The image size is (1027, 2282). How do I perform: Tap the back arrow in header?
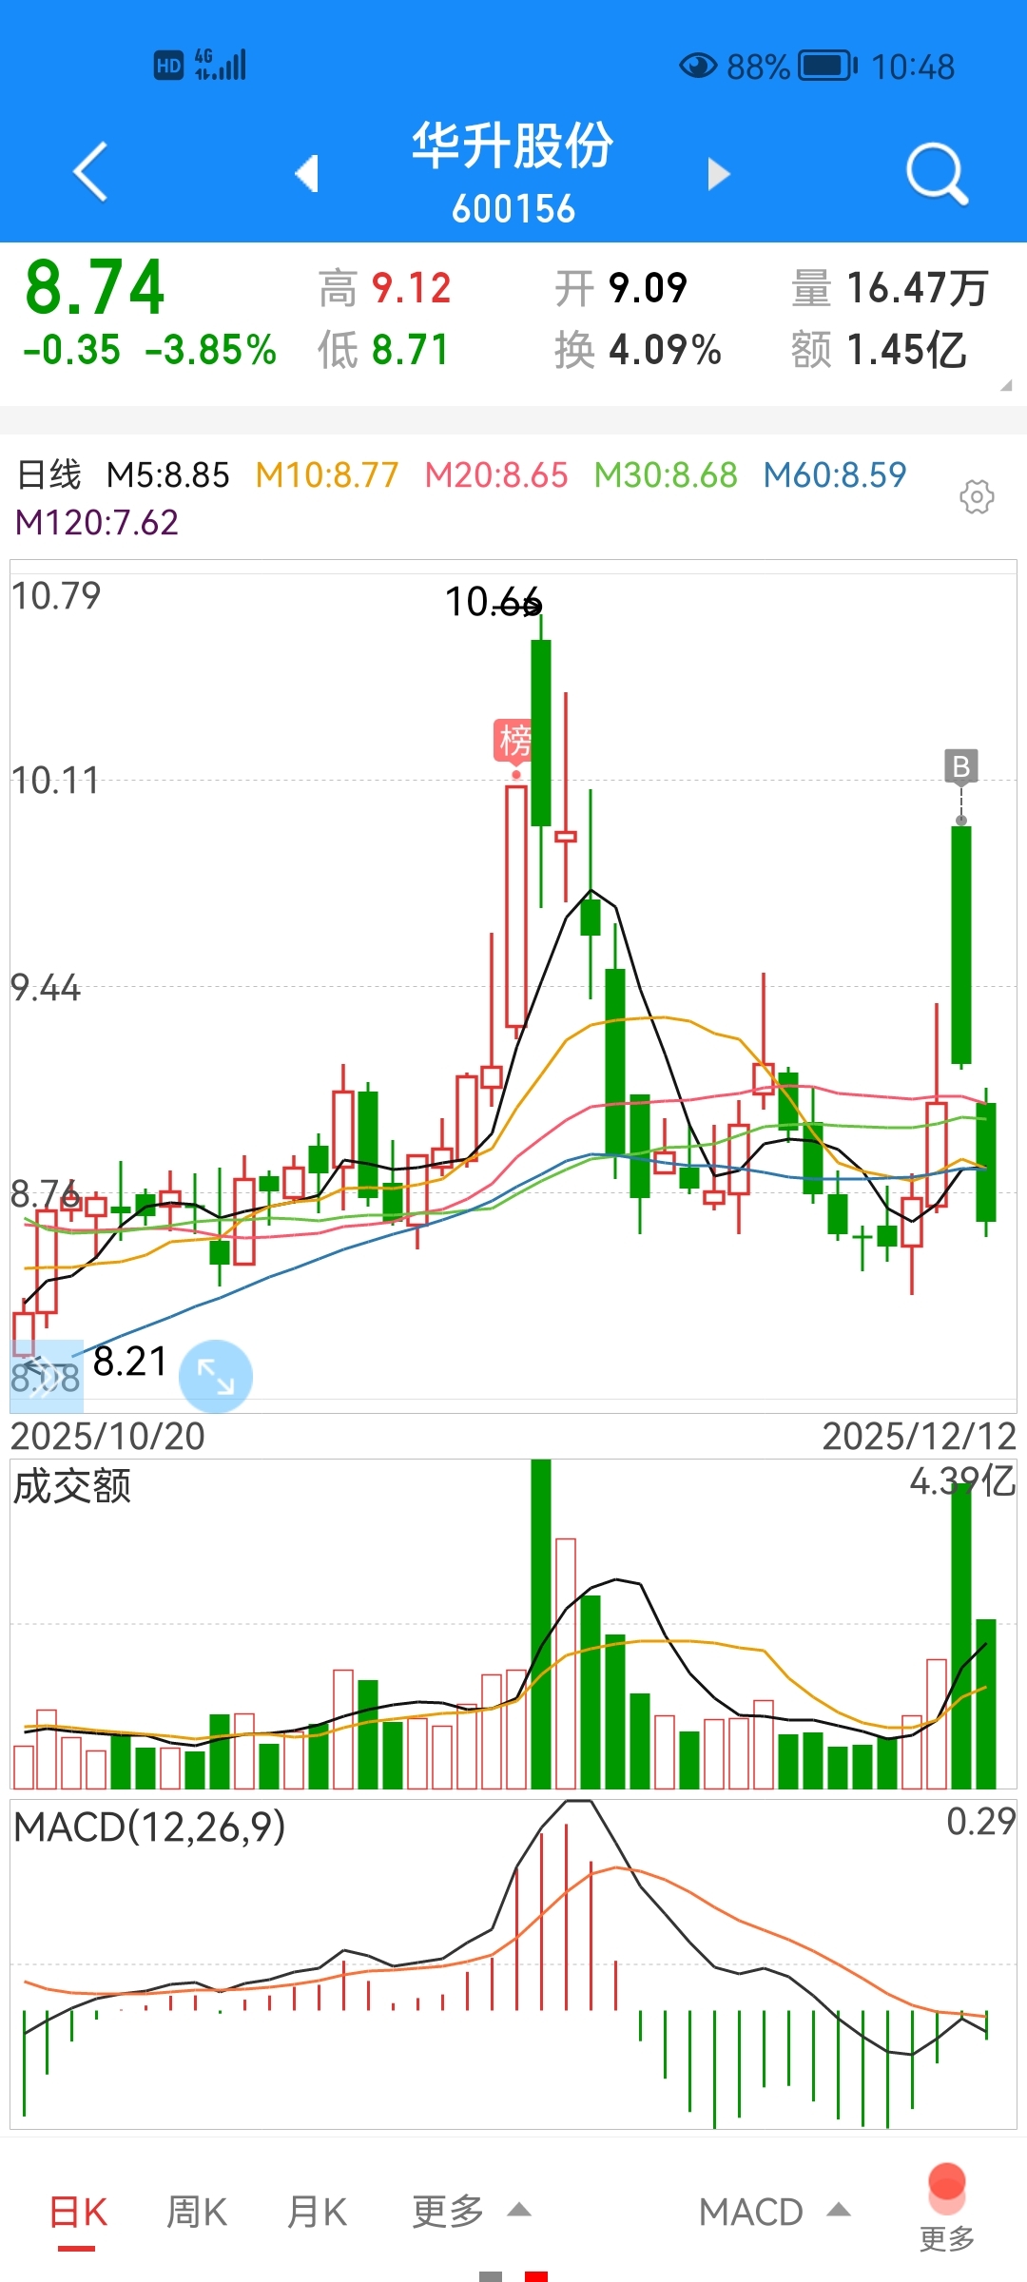pyautogui.click(x=90, y=172)
